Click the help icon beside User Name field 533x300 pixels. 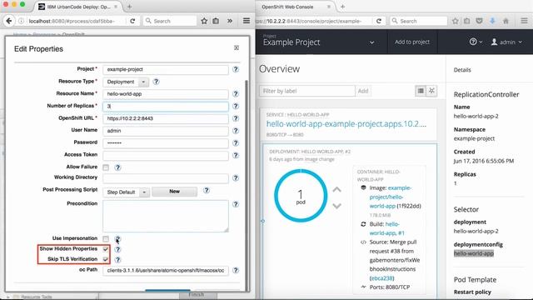236,131
